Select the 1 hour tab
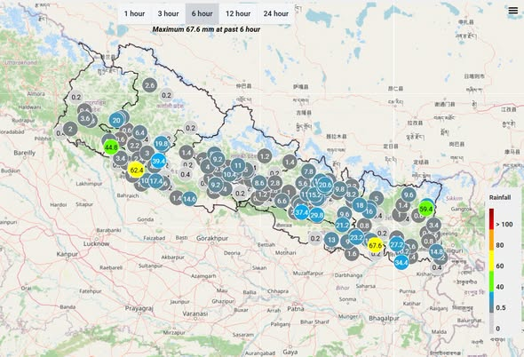 tap(134, 13)
